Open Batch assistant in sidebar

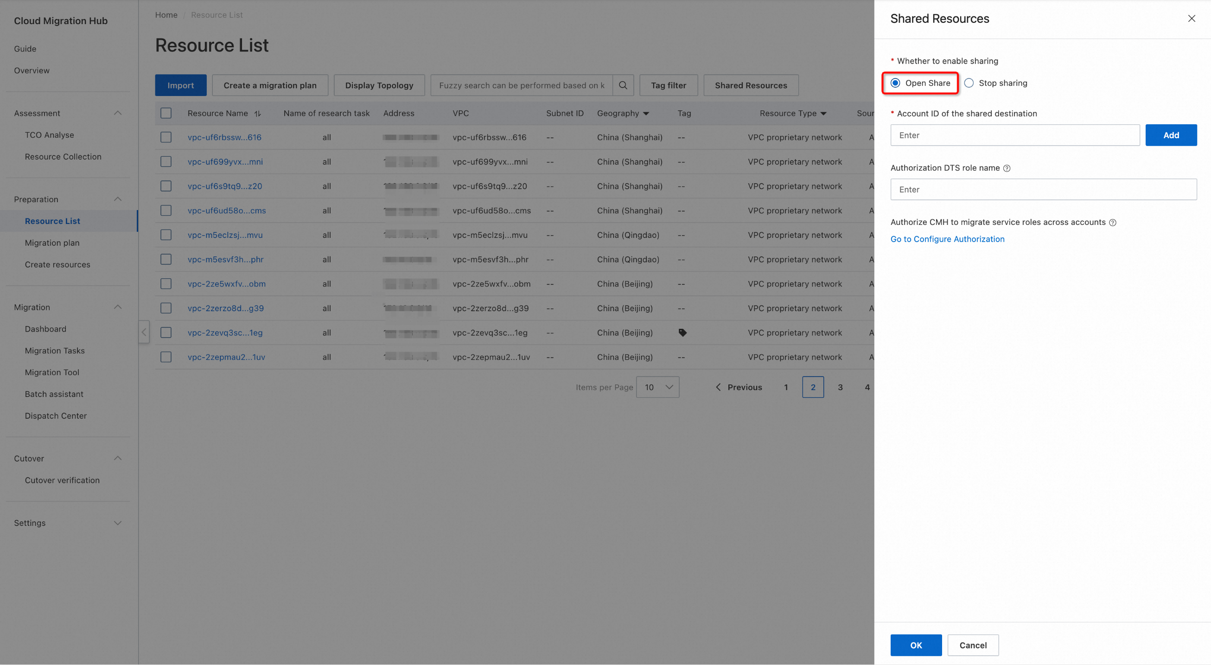click(x=54, y=394)
